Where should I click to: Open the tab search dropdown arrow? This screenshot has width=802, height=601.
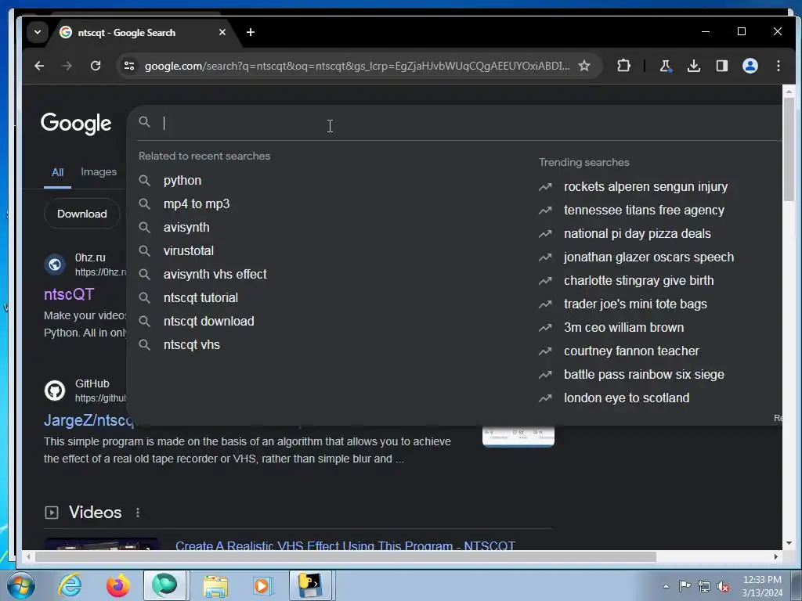(x=38, y=31)
